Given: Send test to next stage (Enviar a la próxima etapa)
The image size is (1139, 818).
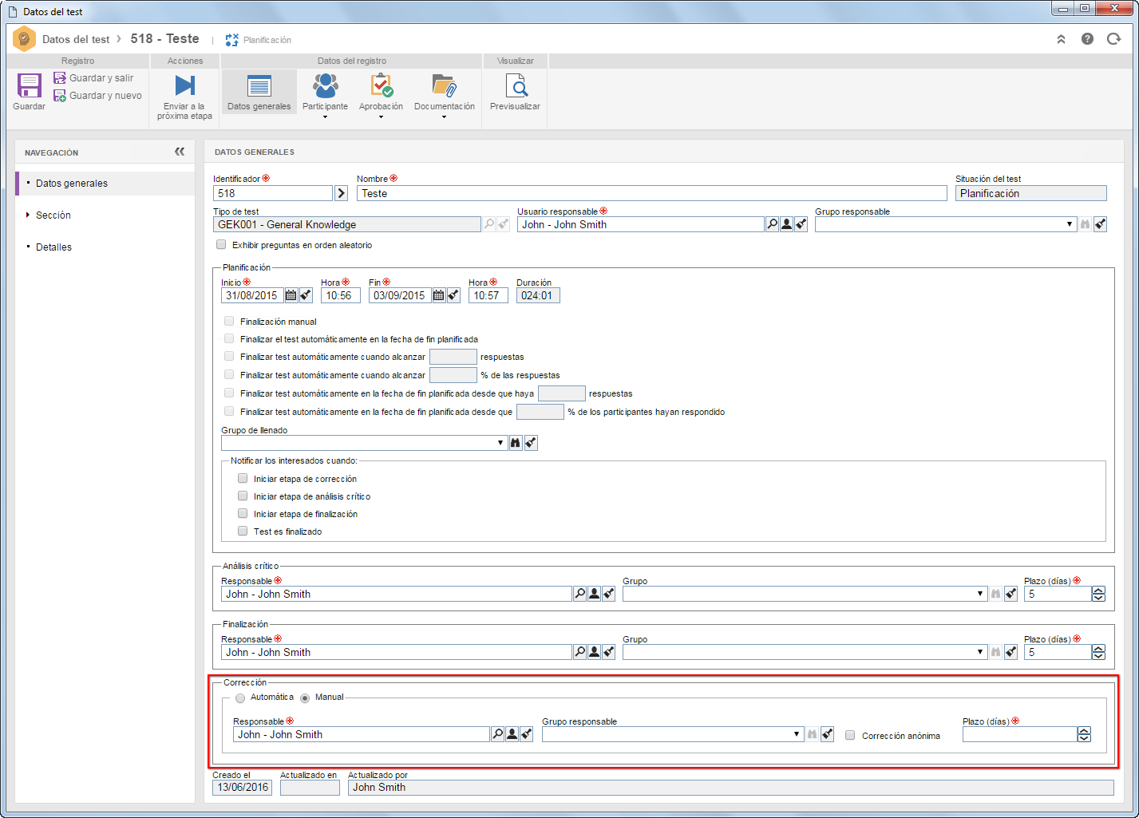Looking at the screenshot, I should (184, 97).
